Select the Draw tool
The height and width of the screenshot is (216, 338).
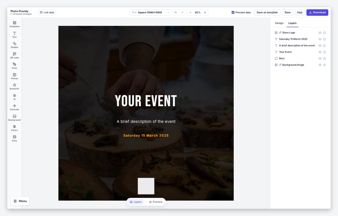(x=14, y=66)
